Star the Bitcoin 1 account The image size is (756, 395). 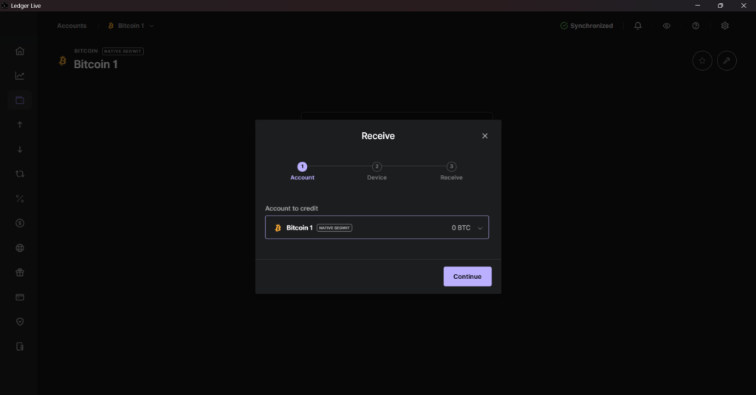(702, 61)
